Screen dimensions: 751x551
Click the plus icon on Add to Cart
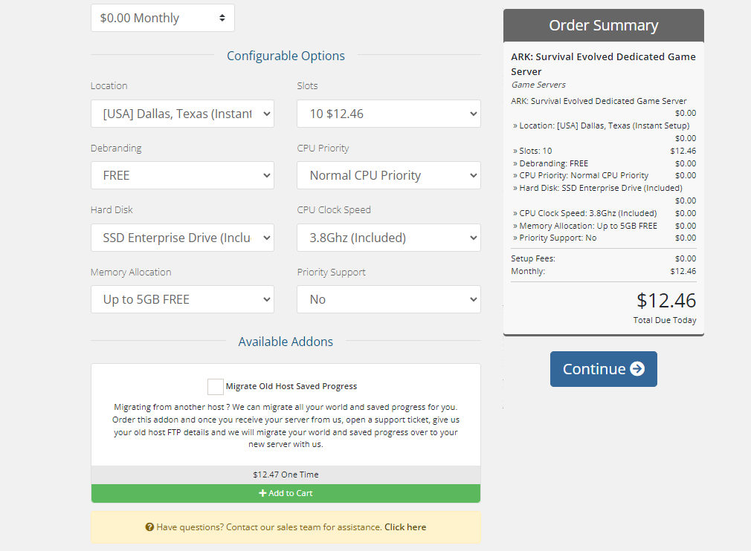pyautogui.click(x=263, y=493)
